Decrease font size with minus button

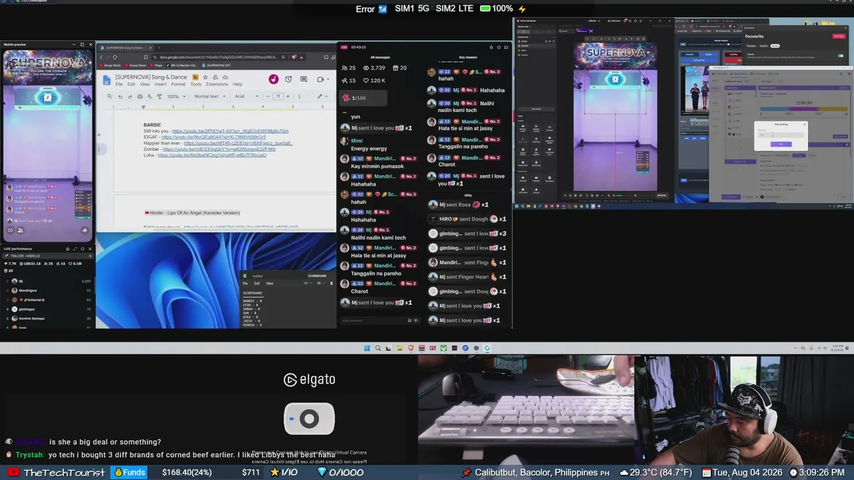(x=270, y=96)
